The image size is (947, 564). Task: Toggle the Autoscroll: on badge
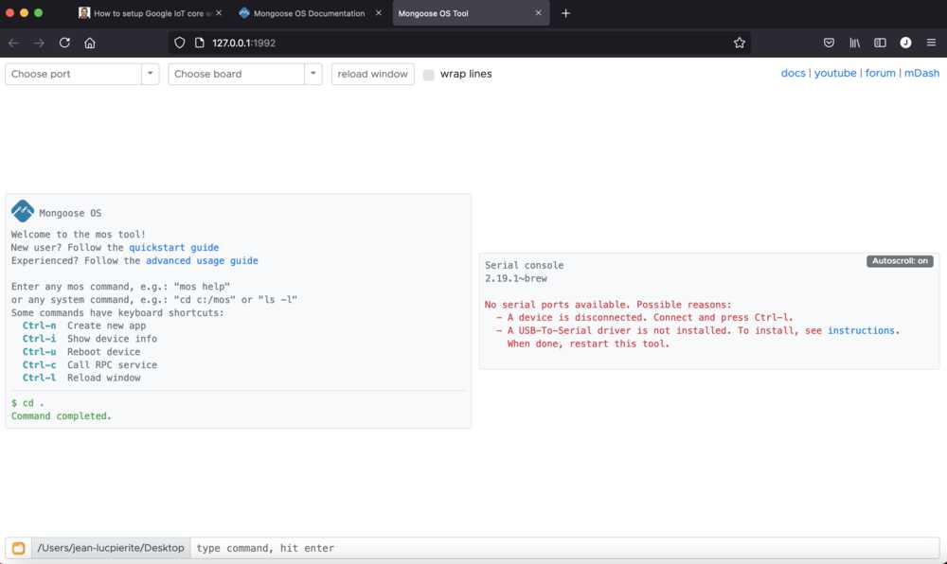pos(900,261)
